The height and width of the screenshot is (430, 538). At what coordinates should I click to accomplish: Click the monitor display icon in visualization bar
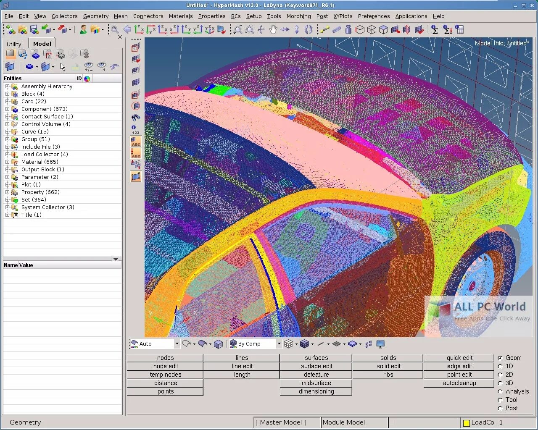click(x=380, y=344)
